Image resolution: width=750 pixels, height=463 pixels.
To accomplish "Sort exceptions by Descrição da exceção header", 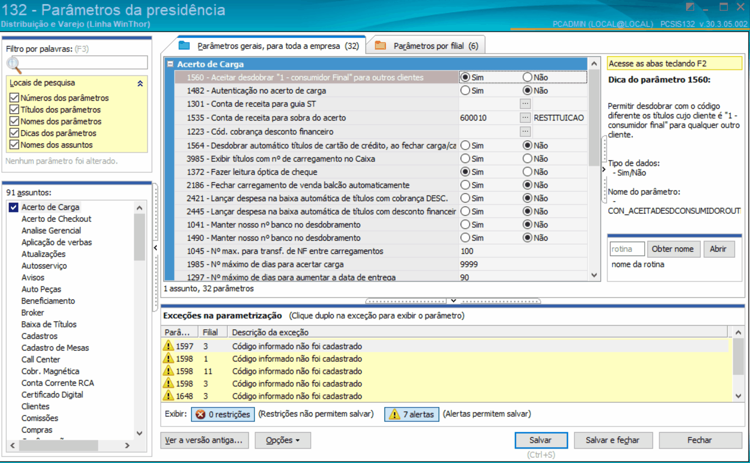I will point(478,332).
